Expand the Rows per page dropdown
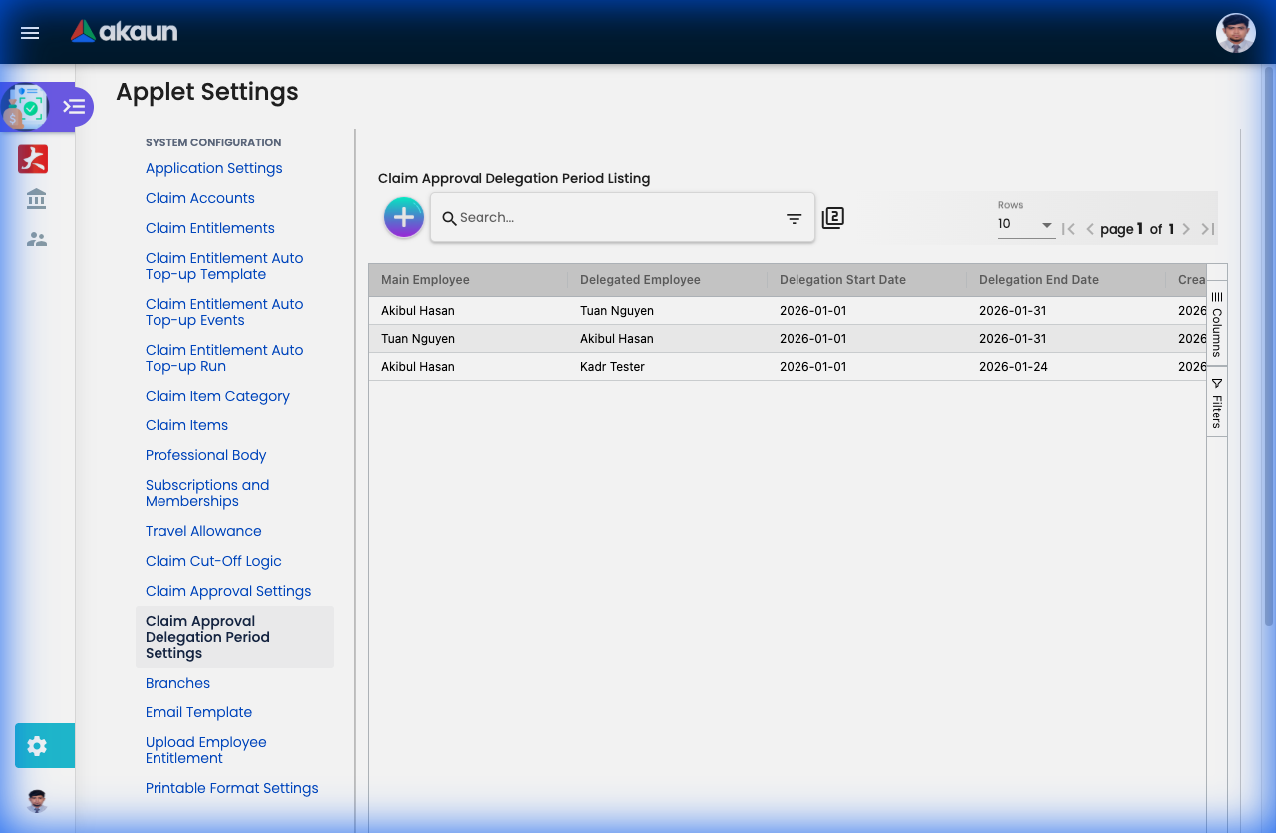The width and height of the screenshot is (1276, 833). coord(1026,225)
